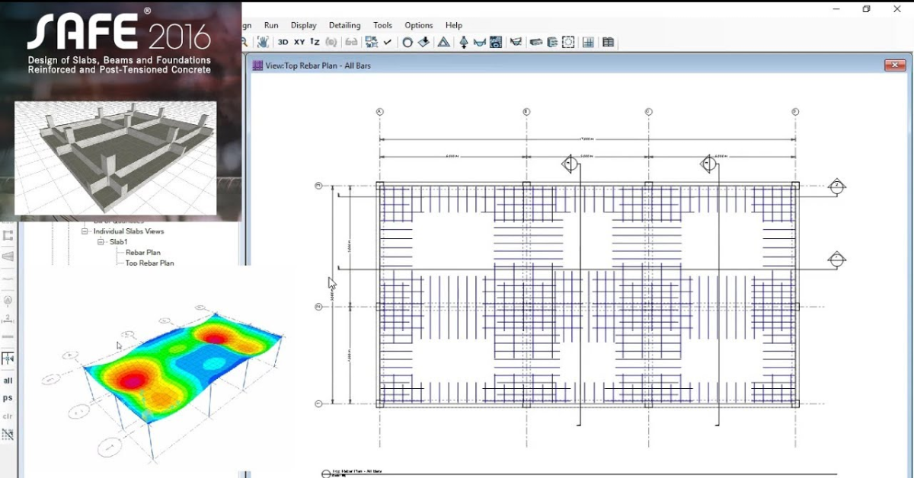Select Top Rebar Plan in the tree

pyautogui.click(x=149, y=263)
